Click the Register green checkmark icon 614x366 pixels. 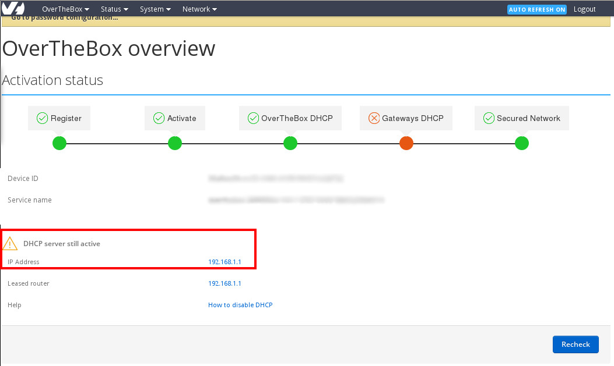tap(43, 118)
